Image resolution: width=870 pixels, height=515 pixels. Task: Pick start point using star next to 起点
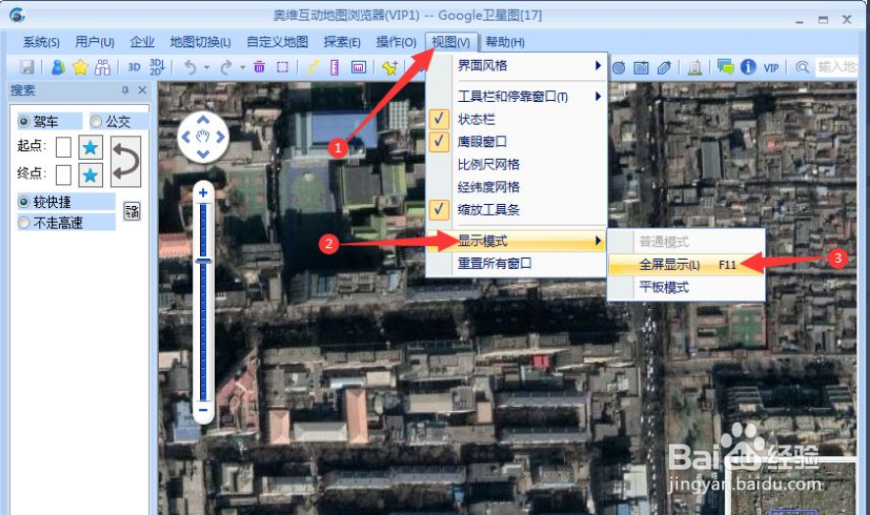90,147
